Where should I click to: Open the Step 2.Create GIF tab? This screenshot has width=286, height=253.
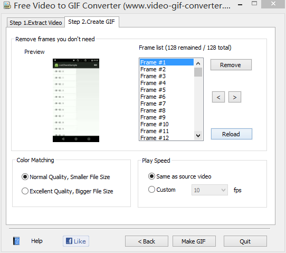coord(92,22)
